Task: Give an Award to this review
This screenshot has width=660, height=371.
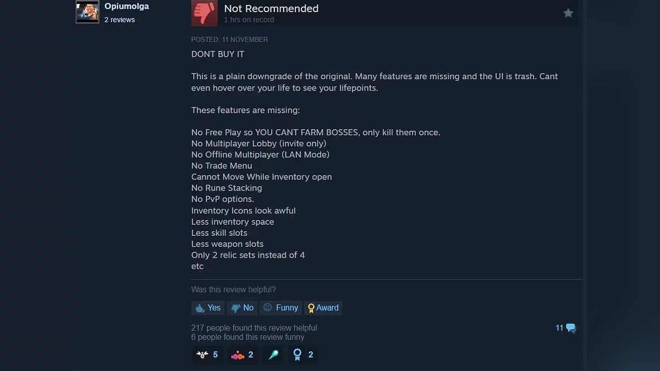Action: pos(323,308)
